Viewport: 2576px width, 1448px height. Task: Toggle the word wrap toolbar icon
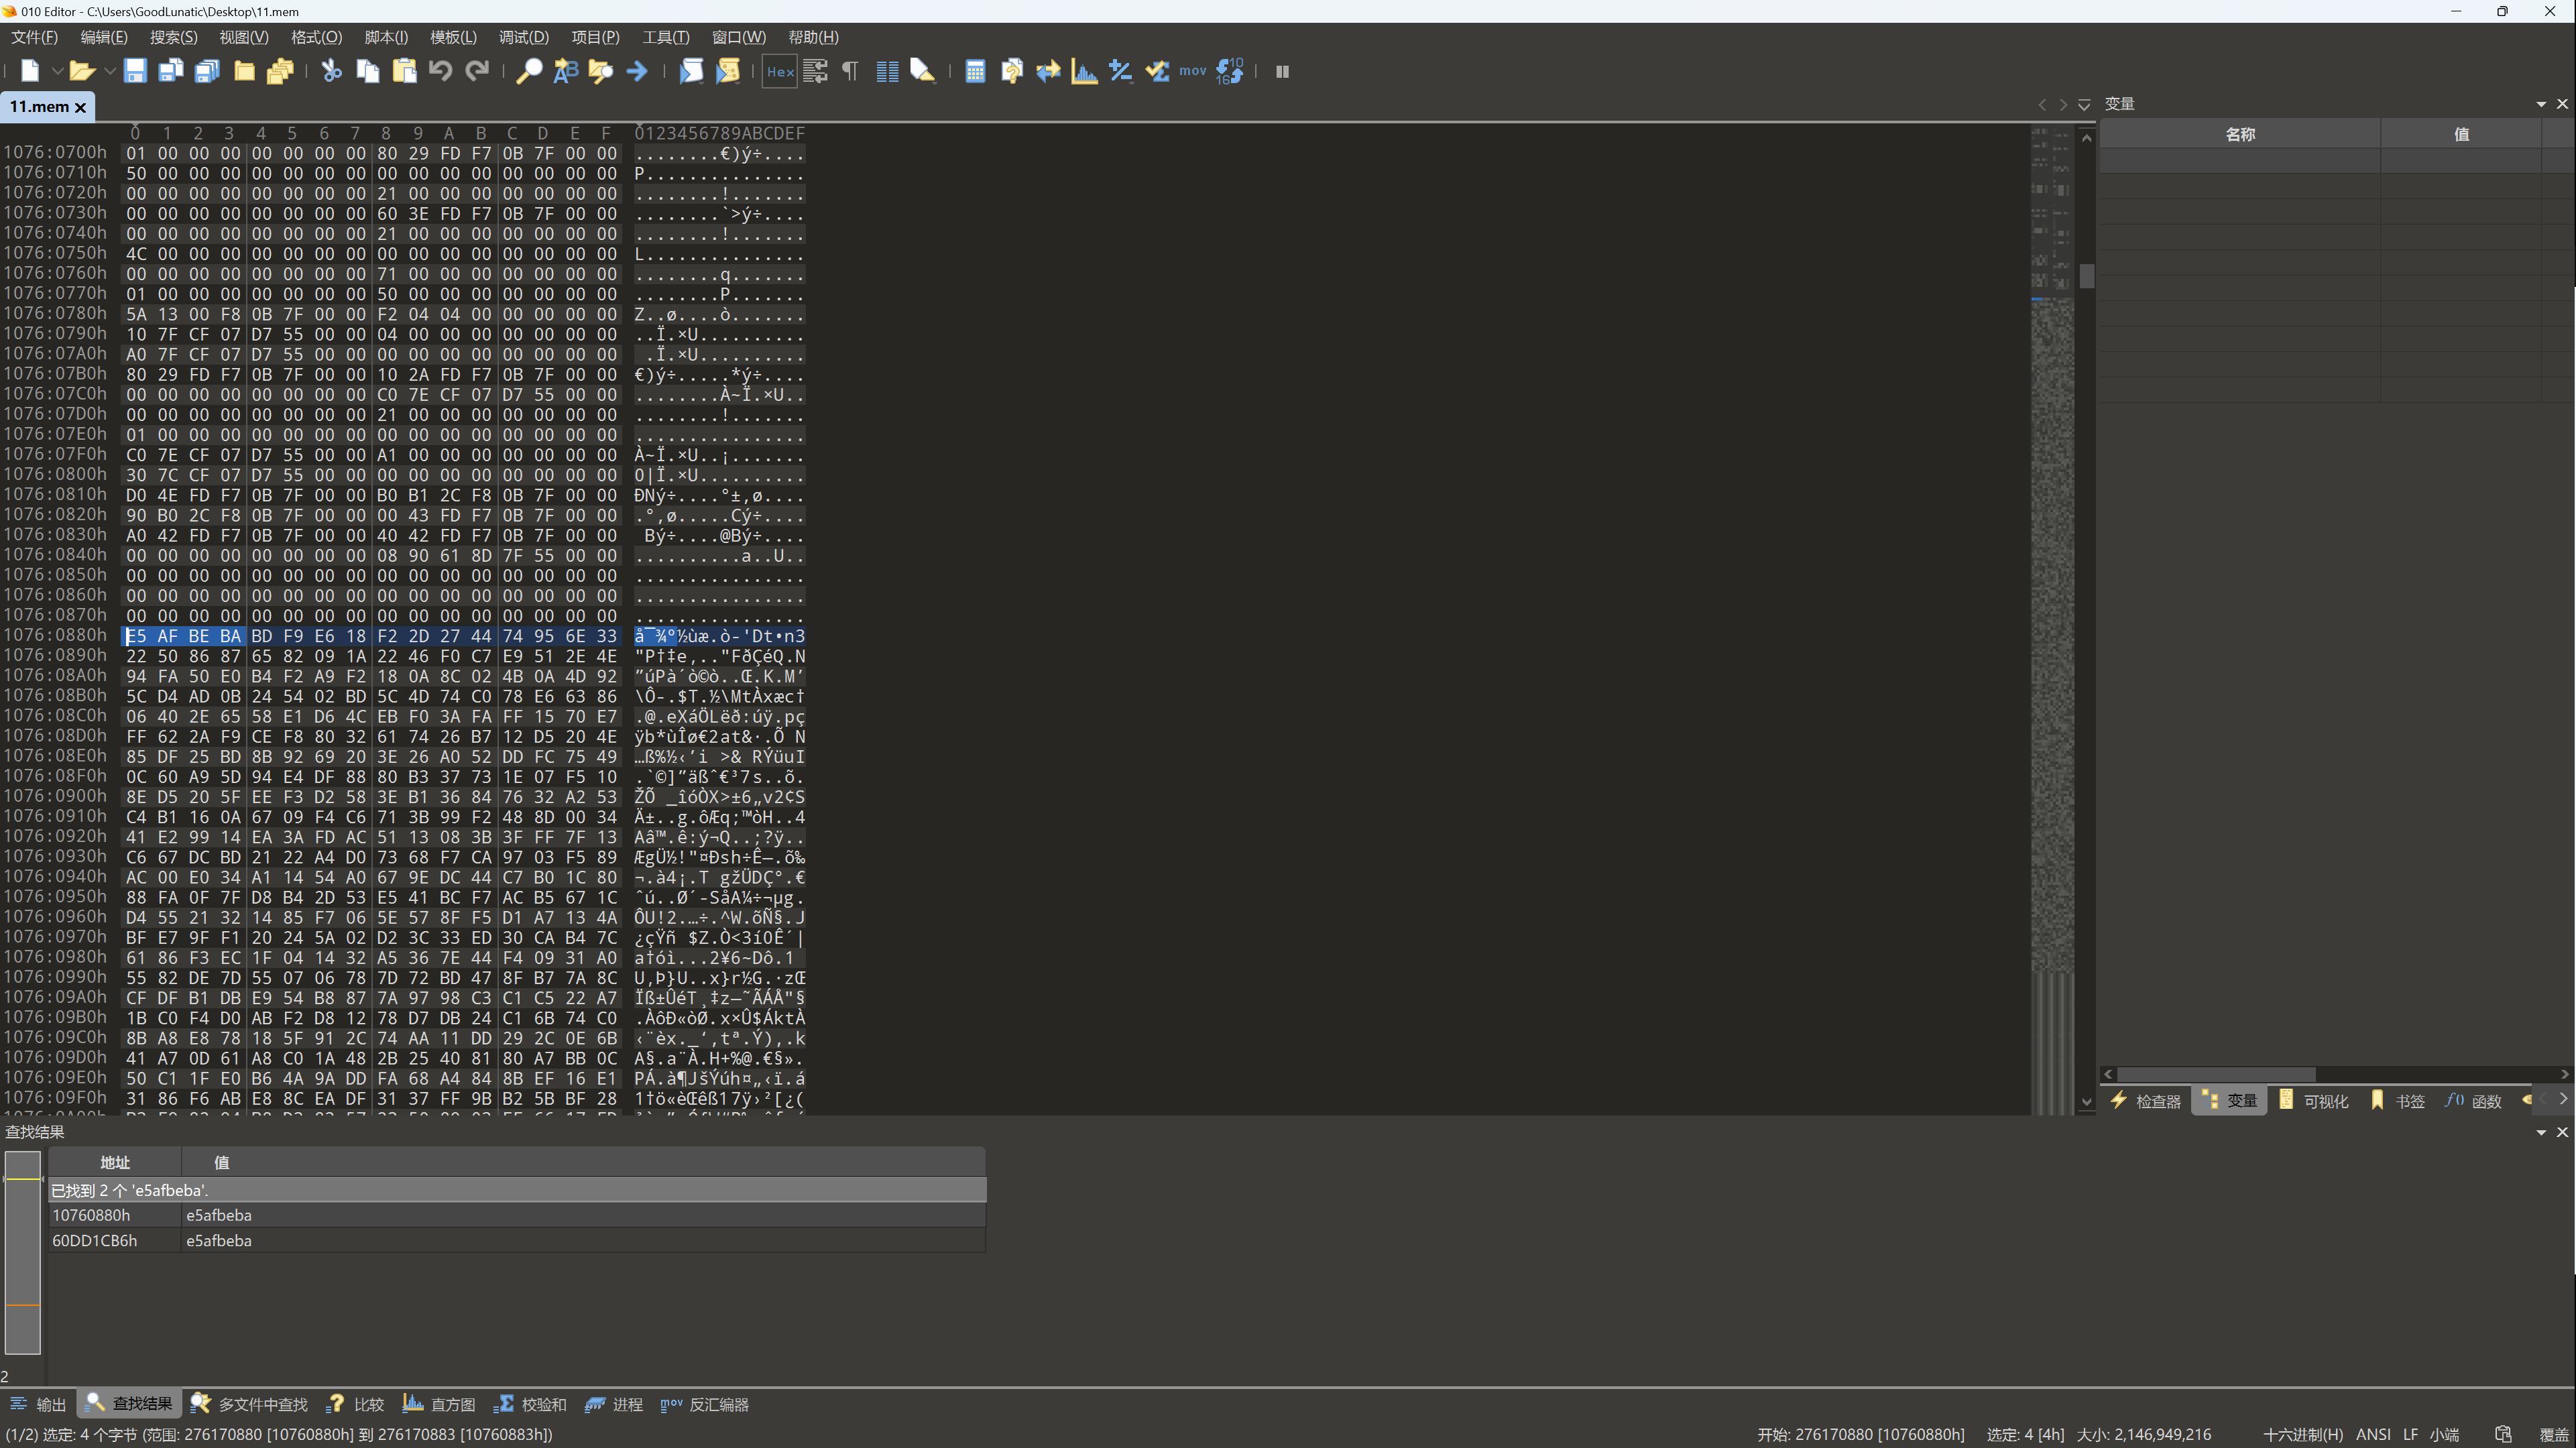coord(815,71)
